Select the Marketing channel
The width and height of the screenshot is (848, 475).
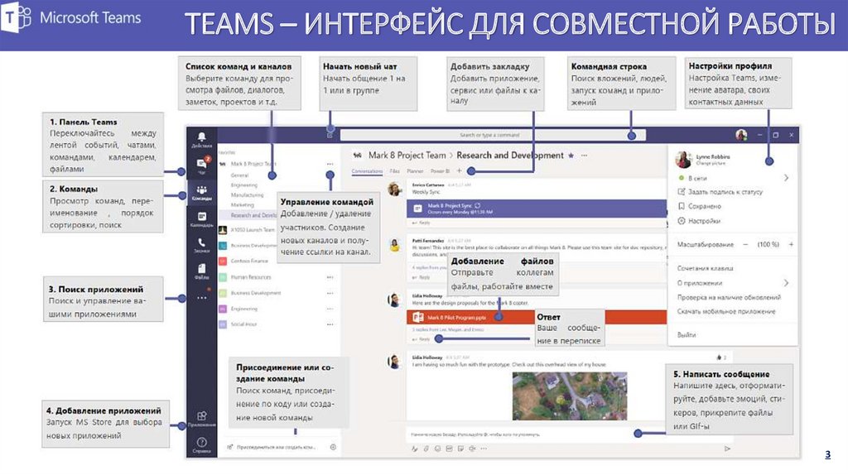[x=243, y=204]
